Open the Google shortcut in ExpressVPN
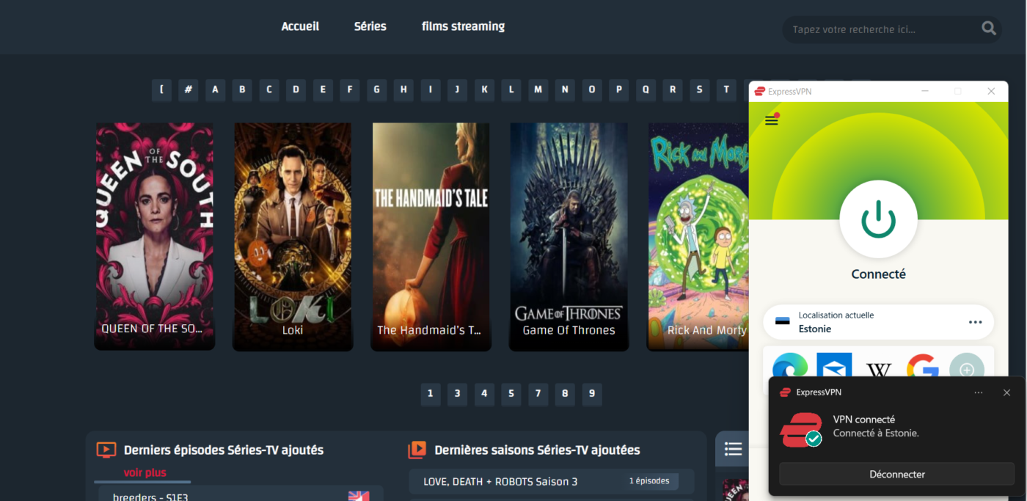Image resolution: width=1027 pixels, height=501 pixels. (x=923, y=365)
